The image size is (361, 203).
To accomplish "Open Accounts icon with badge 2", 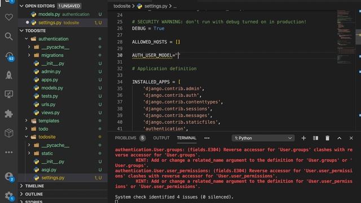I will 9,176.
